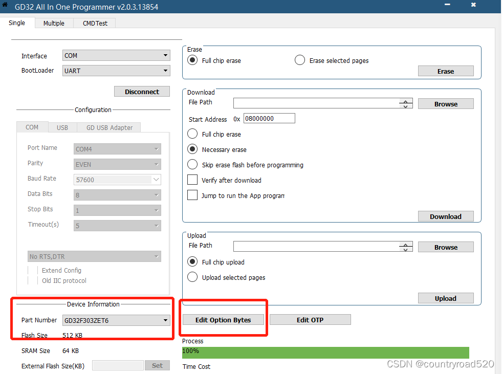Toggle the Old IIC protocol checkbox
The height and width of the screenshot is (374, 502).
[x=33, y=280]
